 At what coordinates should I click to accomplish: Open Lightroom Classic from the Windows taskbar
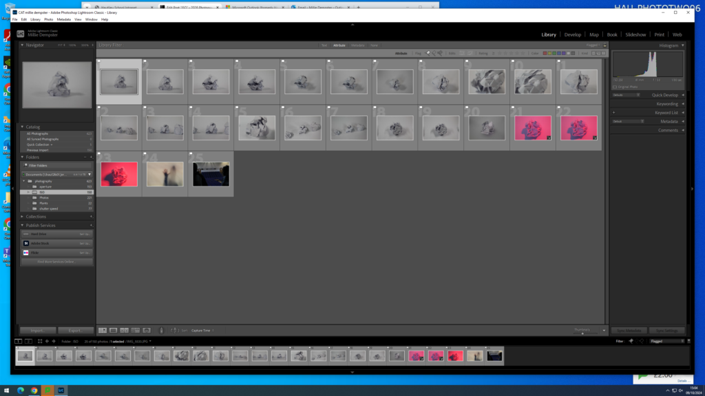point(61,390)
